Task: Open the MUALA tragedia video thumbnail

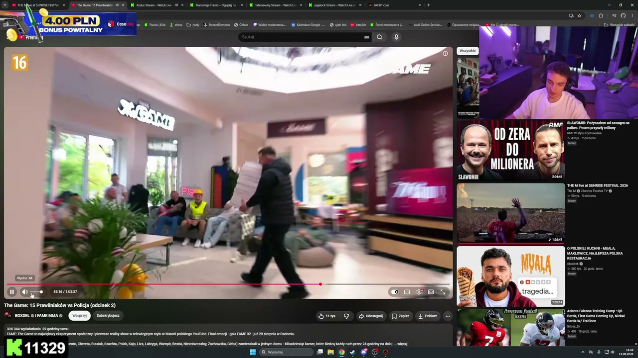Action: point(511,276)
